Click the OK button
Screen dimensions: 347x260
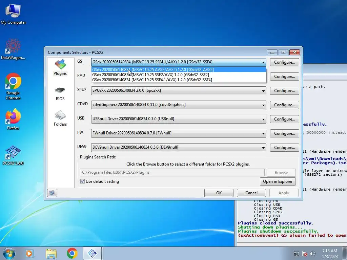[x=219, y=193]
